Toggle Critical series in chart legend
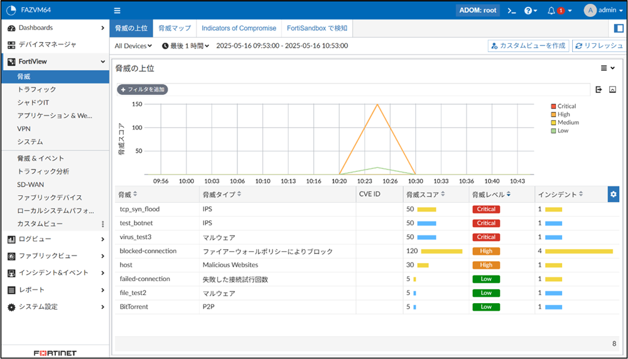628x359 pixels. pyautogui.click(x=563, y=106)
